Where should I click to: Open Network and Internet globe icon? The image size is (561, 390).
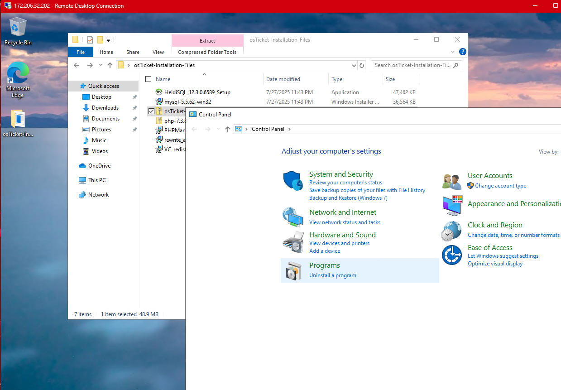point(293,217)
